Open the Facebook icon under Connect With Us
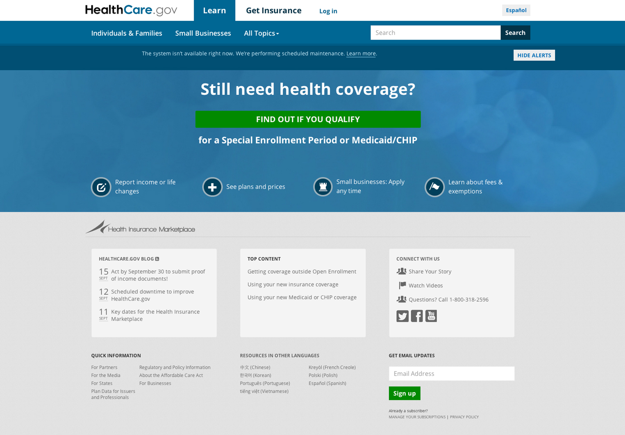 417,316
